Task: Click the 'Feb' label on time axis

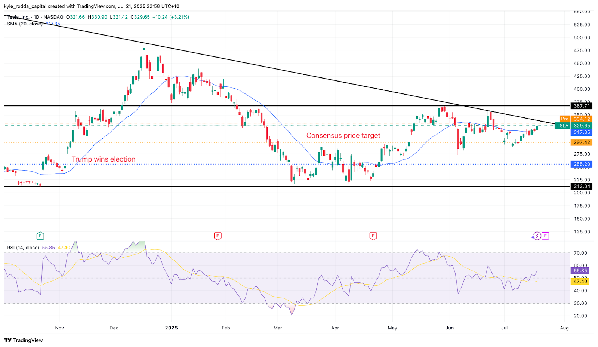Action: click(226, 328)
